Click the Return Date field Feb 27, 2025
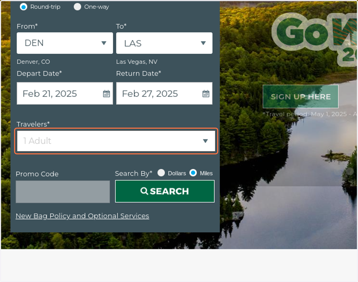 tap(164, 93)
